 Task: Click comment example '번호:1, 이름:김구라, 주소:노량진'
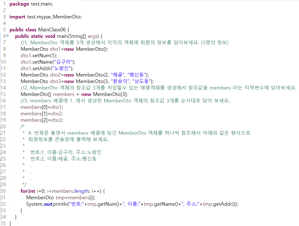66,152
